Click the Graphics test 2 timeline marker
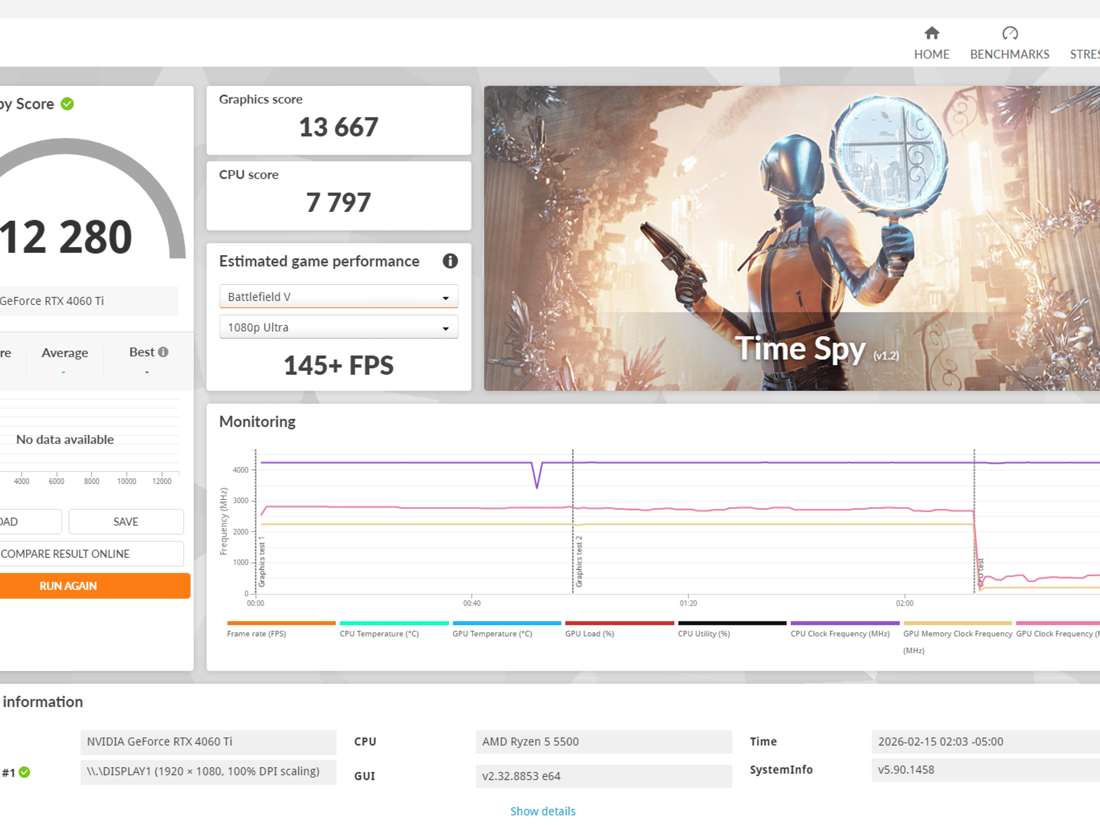1100x825 pixels. (x=579, y=561)
